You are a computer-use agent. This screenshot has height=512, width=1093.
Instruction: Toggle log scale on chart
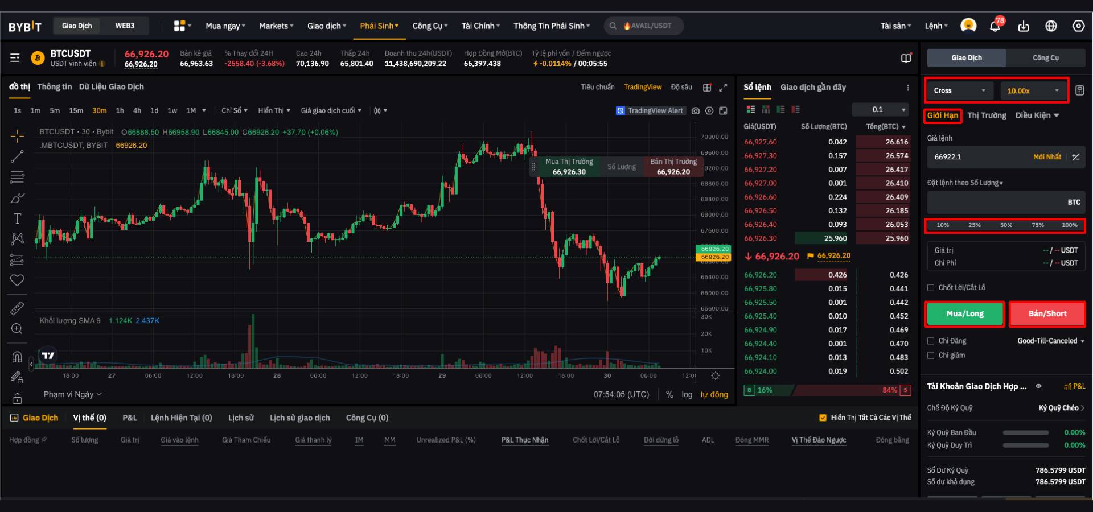(687, 394)
